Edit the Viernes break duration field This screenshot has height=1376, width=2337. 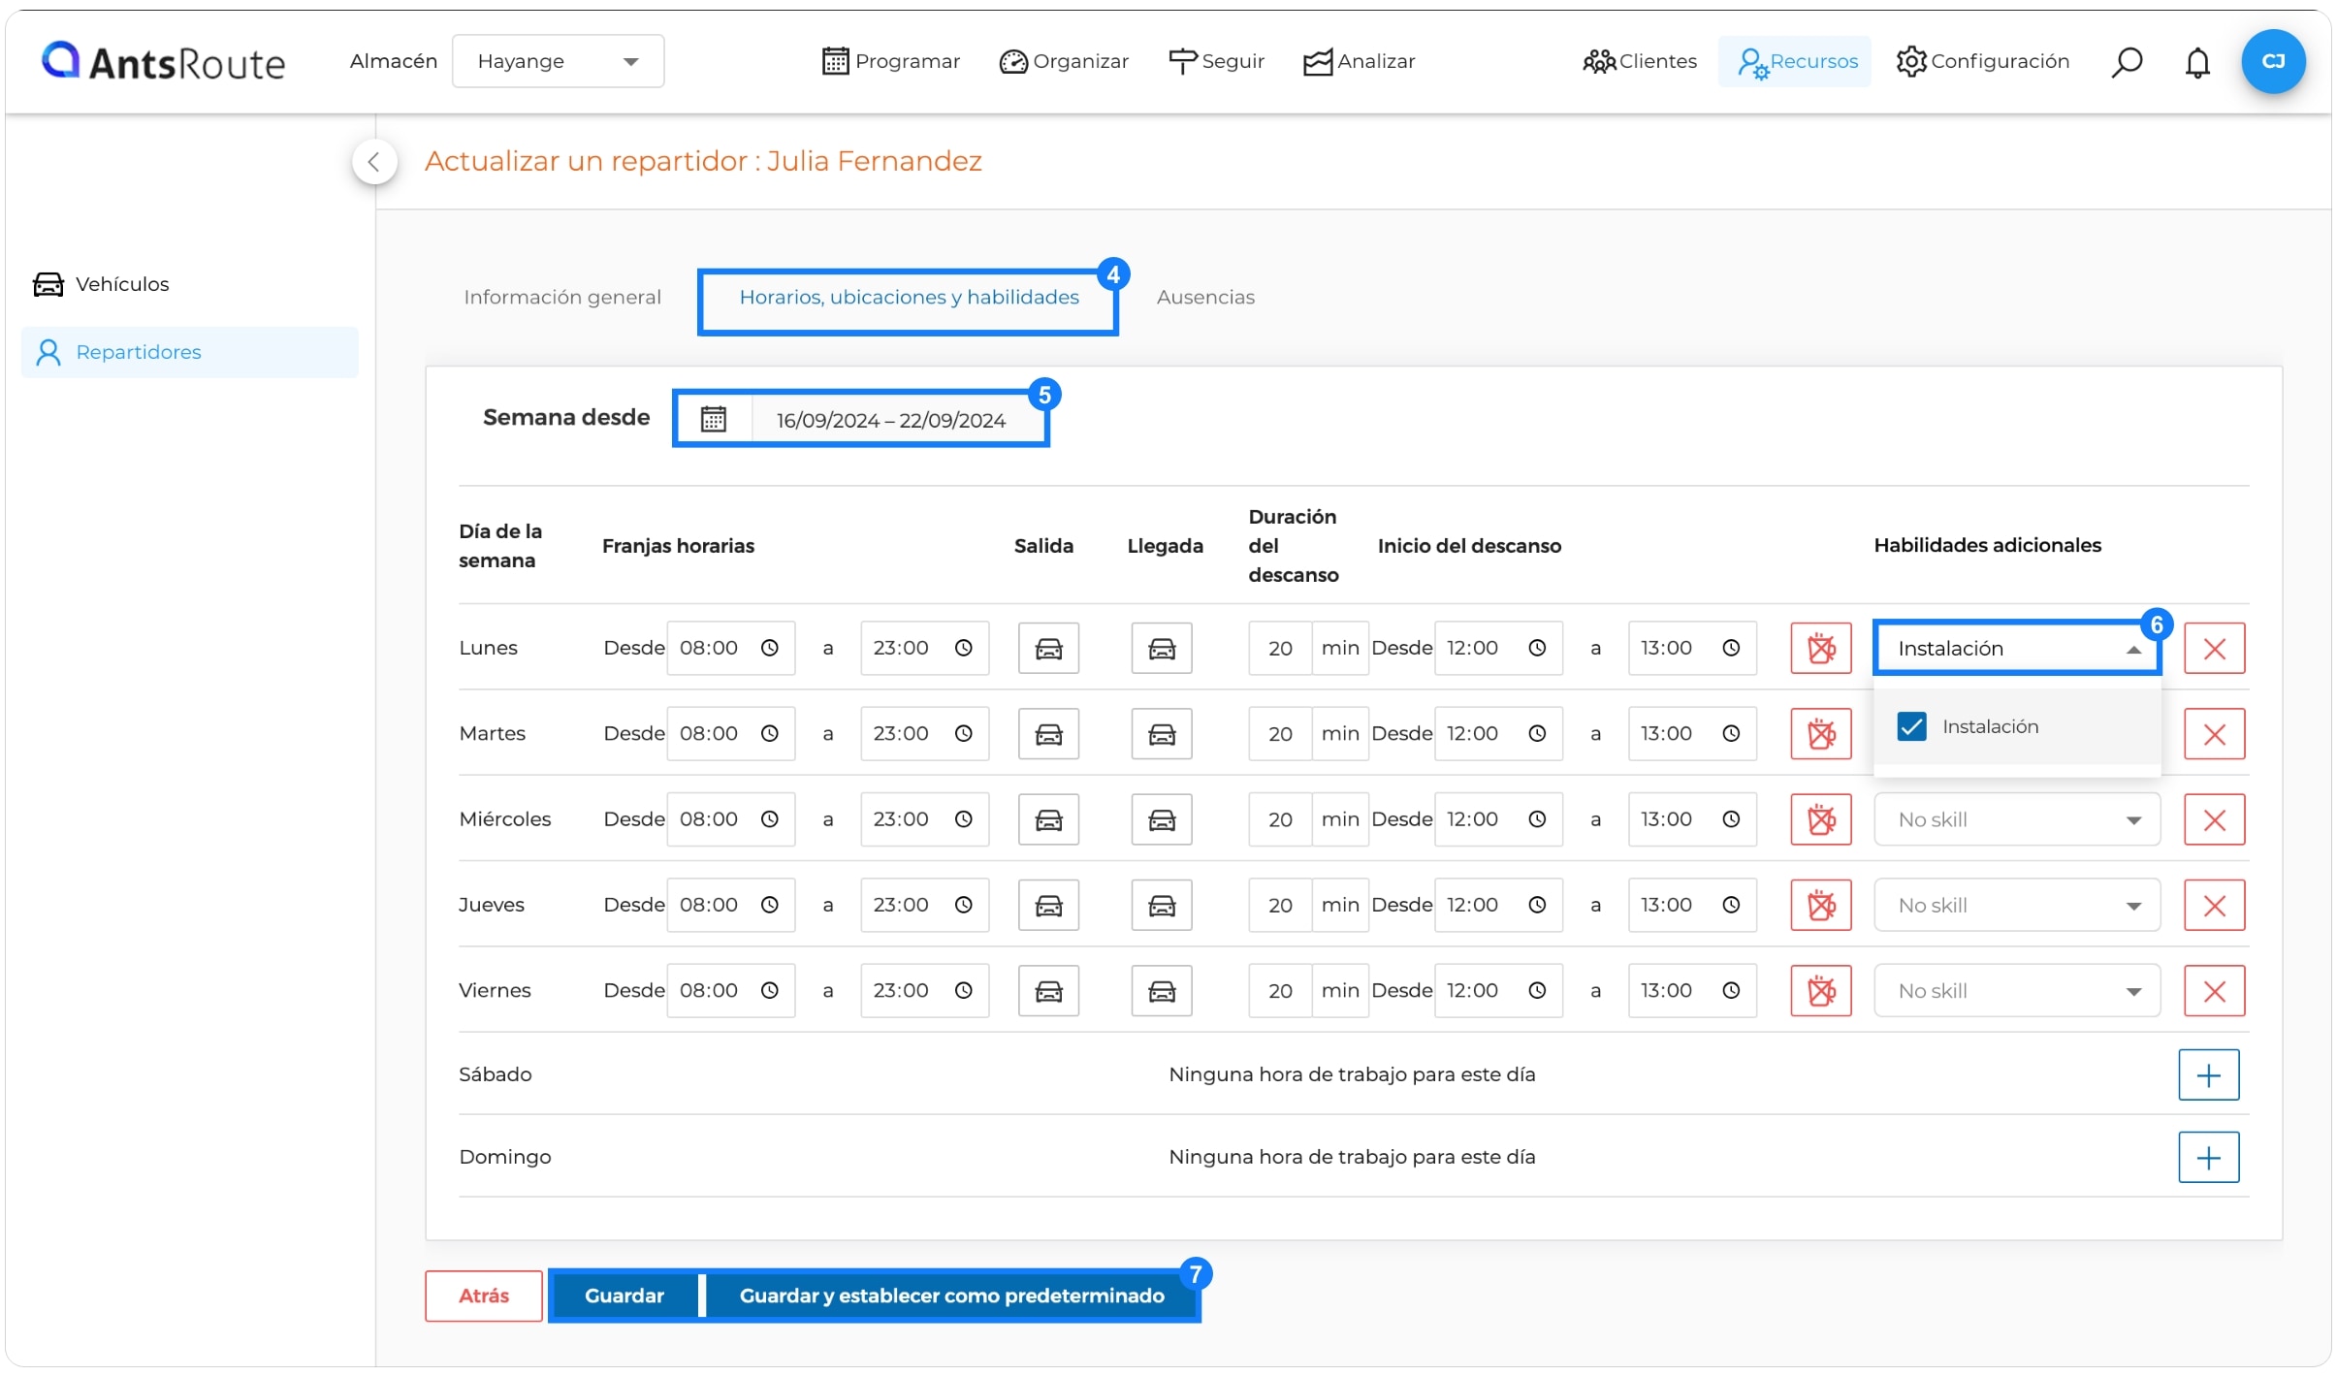(1280, 991)
